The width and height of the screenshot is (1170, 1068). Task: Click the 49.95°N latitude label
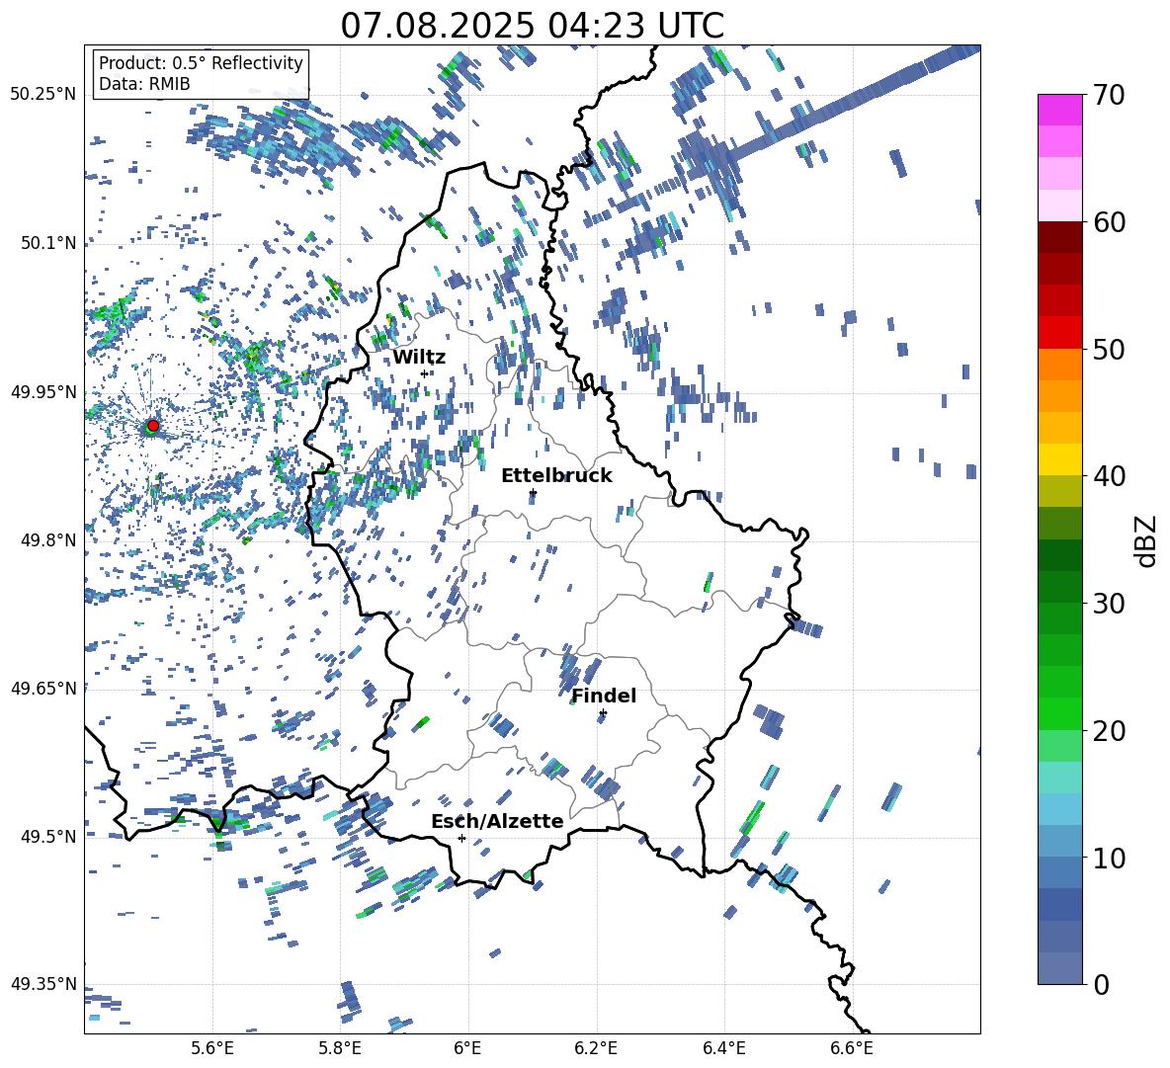tap(43, 391)
